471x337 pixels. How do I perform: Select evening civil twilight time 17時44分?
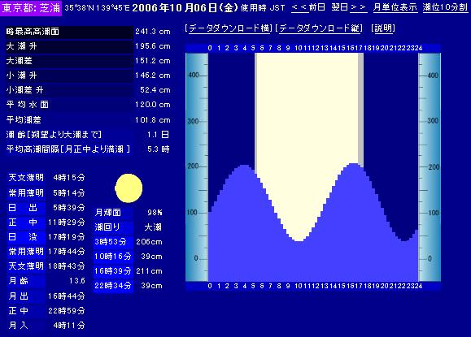coord(67,251)
